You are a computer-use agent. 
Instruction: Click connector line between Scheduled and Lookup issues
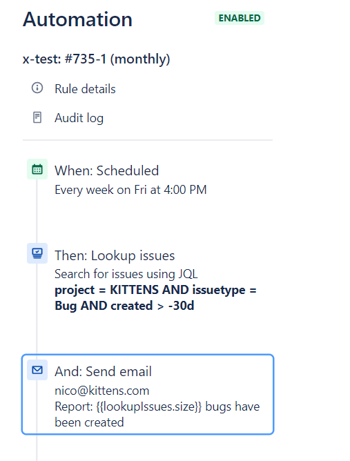[x=37, y=211]
